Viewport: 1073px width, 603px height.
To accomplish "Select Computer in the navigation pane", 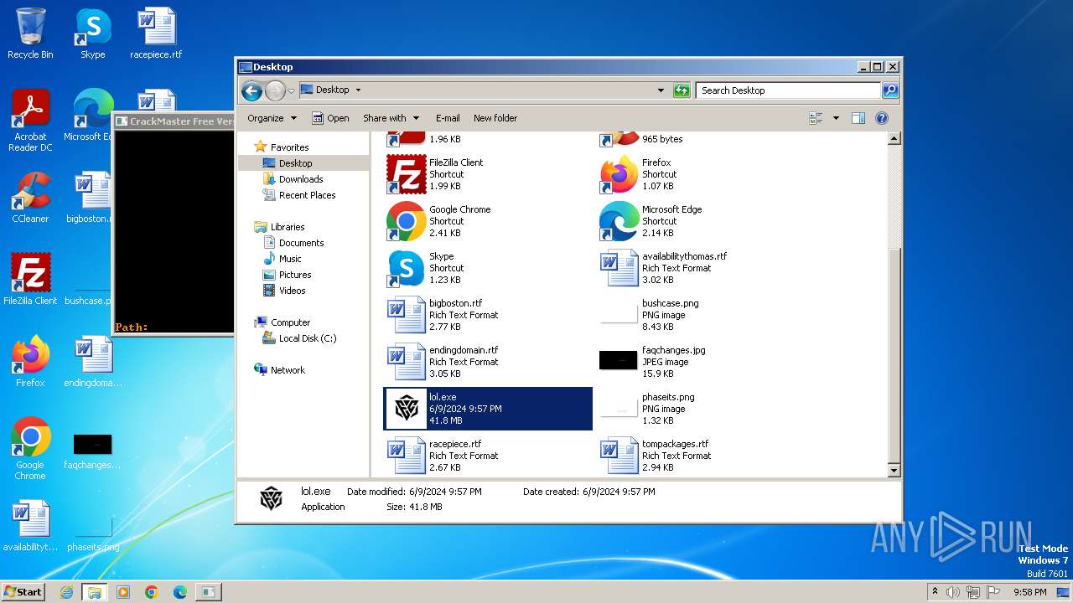I will coord(290,322).
